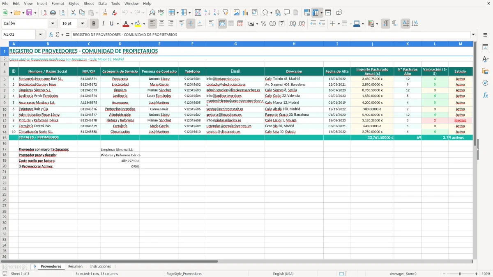Add a decimal place
The width and height of the screenshot is (493, 277).
[293, 24]
